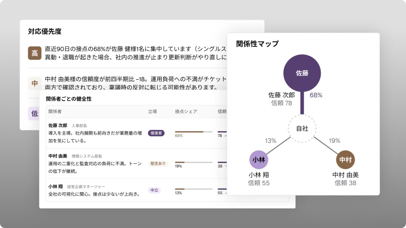Sort by 接点シェア column header
Image resolution: width=406 pixels, height=228 pixels.
186,112
